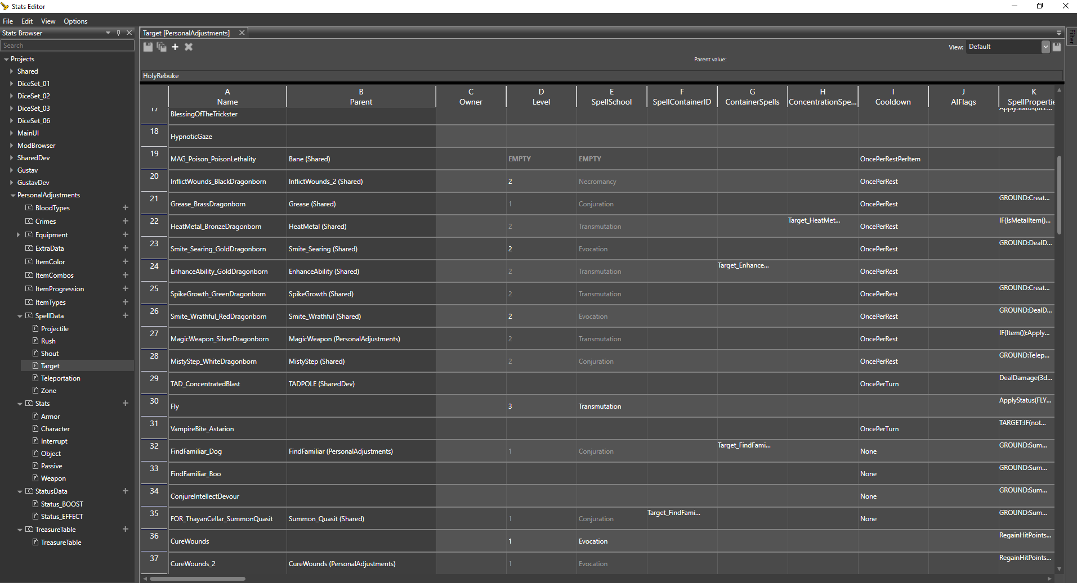Collapse the PersonalAdjustments project node
This screenshot has height=583, width=1077.
tap(12, 196)
